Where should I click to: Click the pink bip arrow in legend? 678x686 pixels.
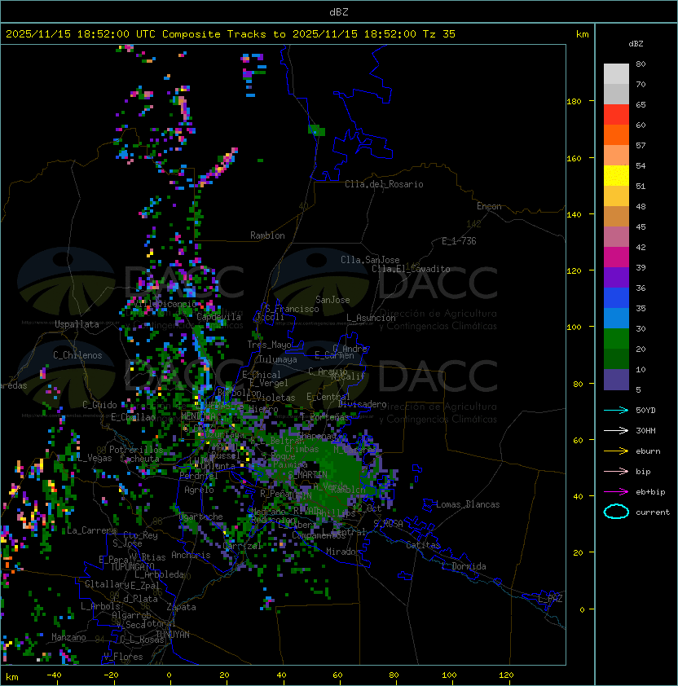click(616, 471)
